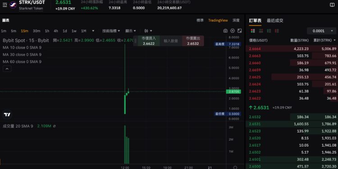Click the MA 10 close indicator label

22,47
